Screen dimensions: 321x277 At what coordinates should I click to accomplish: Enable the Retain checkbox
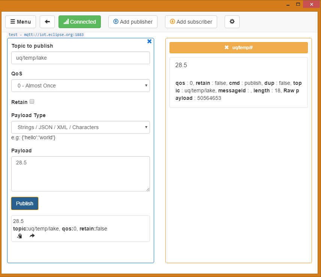tap(32, 102)
